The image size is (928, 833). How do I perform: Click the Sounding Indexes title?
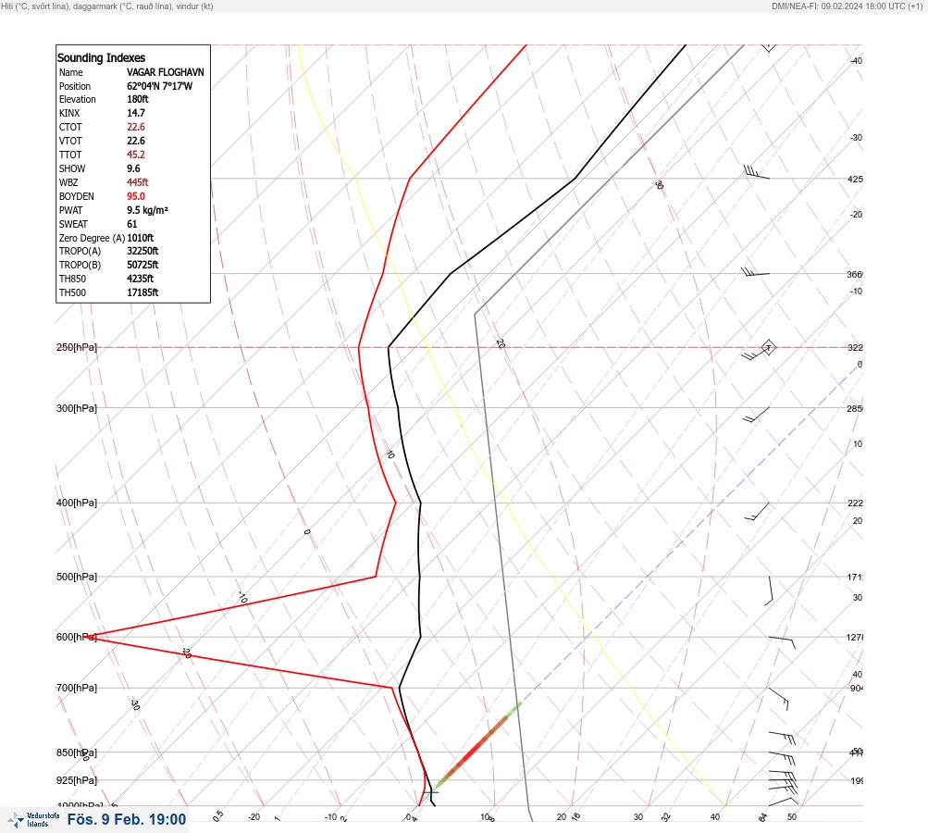click(x=101, y=57)
